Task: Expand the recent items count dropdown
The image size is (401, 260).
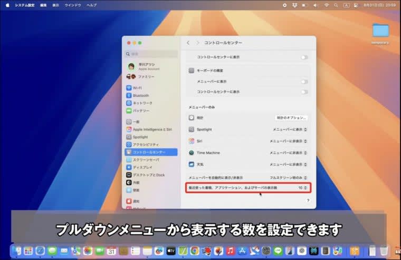Action: pyautogui.click(x=303, y=187)
